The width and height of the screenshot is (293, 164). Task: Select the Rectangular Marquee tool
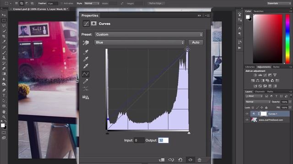4,20
